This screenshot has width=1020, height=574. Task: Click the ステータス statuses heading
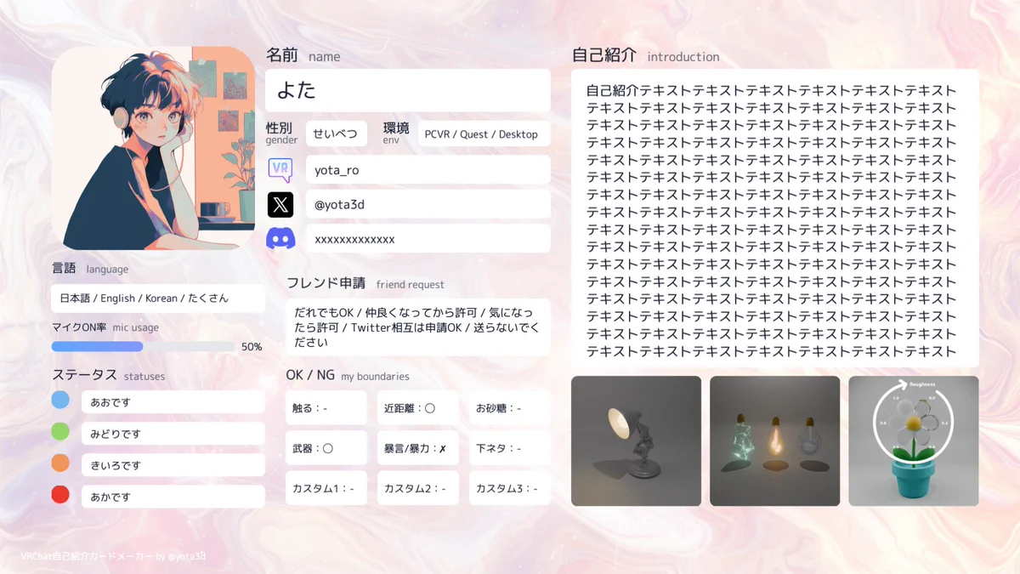109,375
